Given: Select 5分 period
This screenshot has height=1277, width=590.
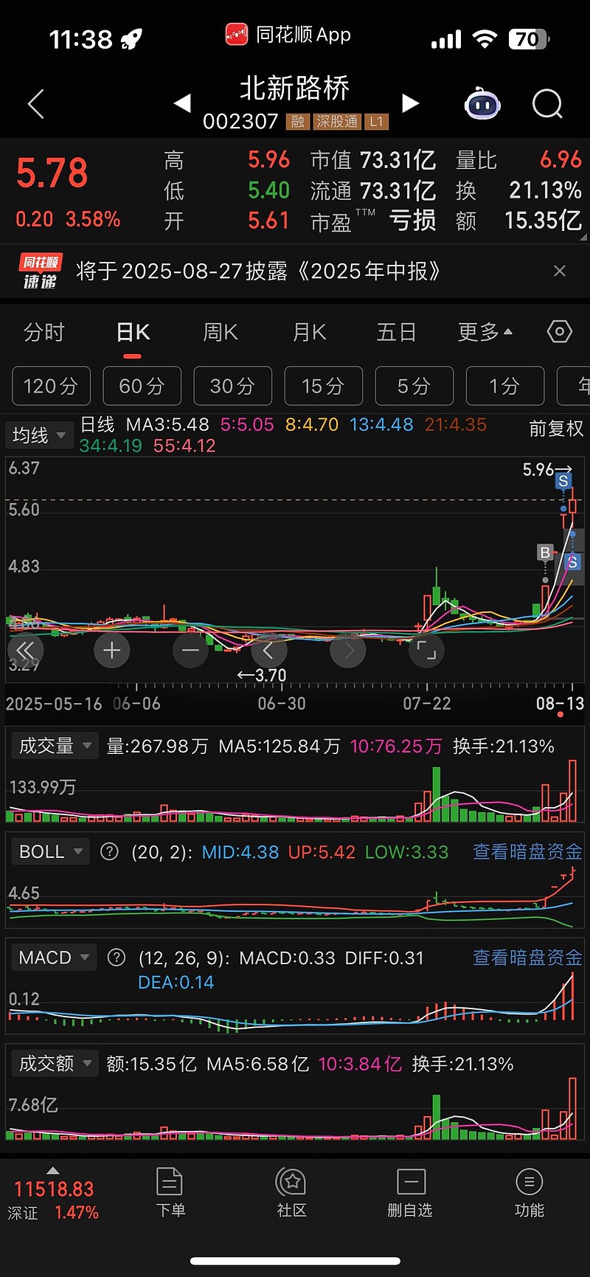Looking at the screenshot, I should coord(414,386).
